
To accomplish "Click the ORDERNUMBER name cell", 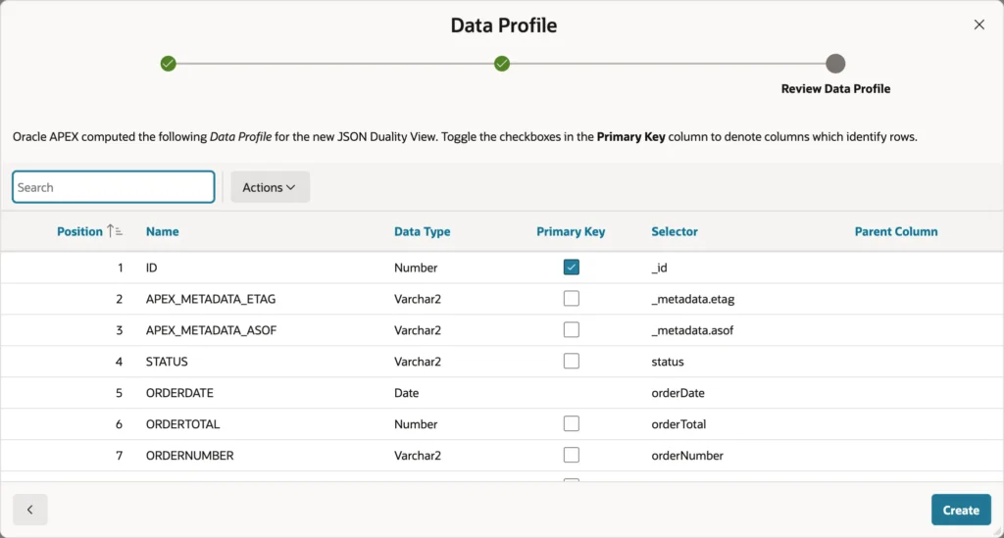I will click(x=189, y=456).
